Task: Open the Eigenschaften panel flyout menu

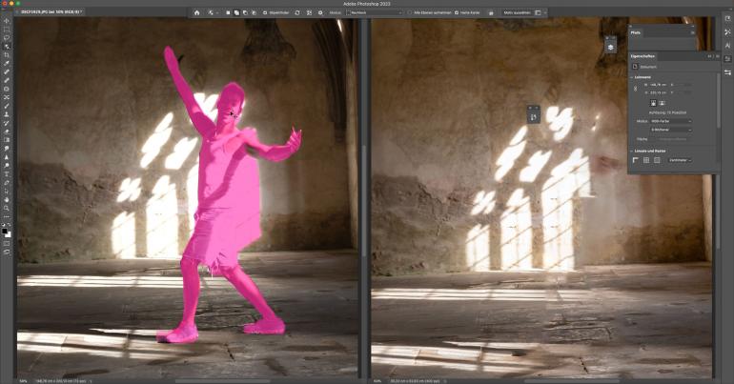Action: click(718, 56)
